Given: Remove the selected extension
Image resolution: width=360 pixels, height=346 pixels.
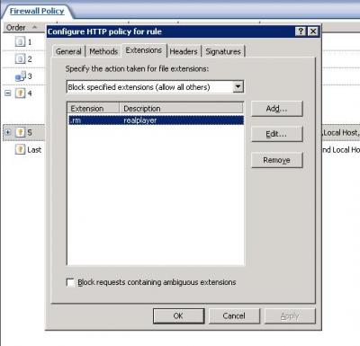Looking at the screenshot, I should pyautogui.click(x=276, y=160).
